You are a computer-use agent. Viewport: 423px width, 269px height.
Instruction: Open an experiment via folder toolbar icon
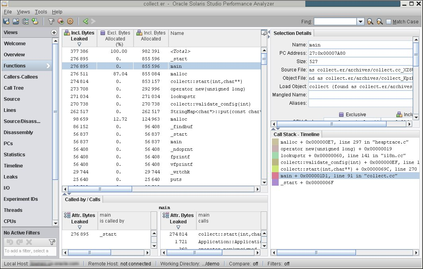pyautogui.click(x=16, y=21)
